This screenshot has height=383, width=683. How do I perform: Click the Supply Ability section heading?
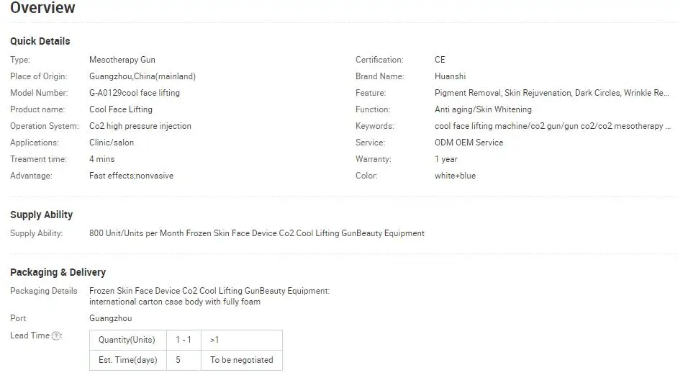pos(41,215)
